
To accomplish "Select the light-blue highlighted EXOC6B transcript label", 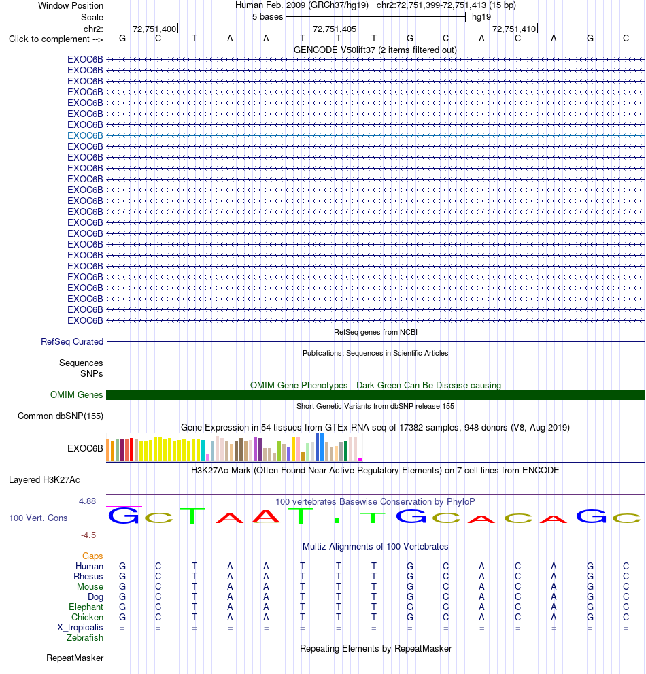I will (x=85, y=135).
